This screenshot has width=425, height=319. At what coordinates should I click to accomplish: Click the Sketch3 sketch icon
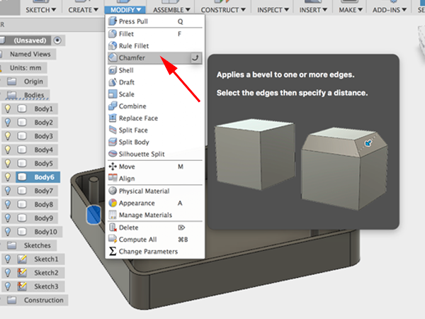[22, 286]
